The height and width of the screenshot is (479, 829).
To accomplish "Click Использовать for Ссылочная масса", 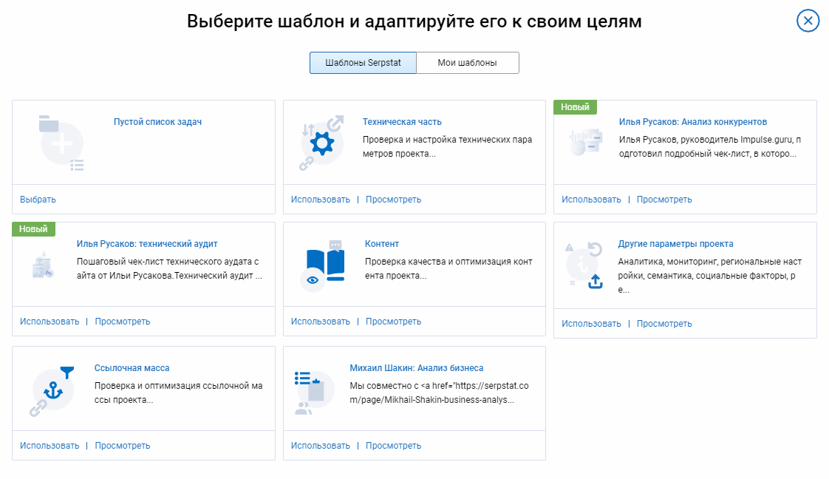I will click(50, 446).
